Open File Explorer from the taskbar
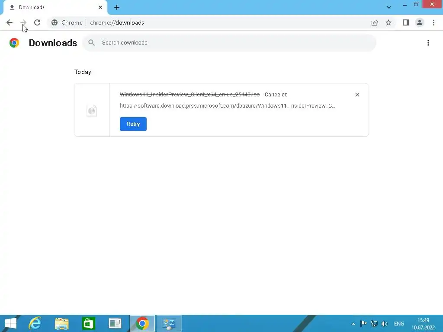The width and height of the screenshot is (443, 332). point(62,323)
